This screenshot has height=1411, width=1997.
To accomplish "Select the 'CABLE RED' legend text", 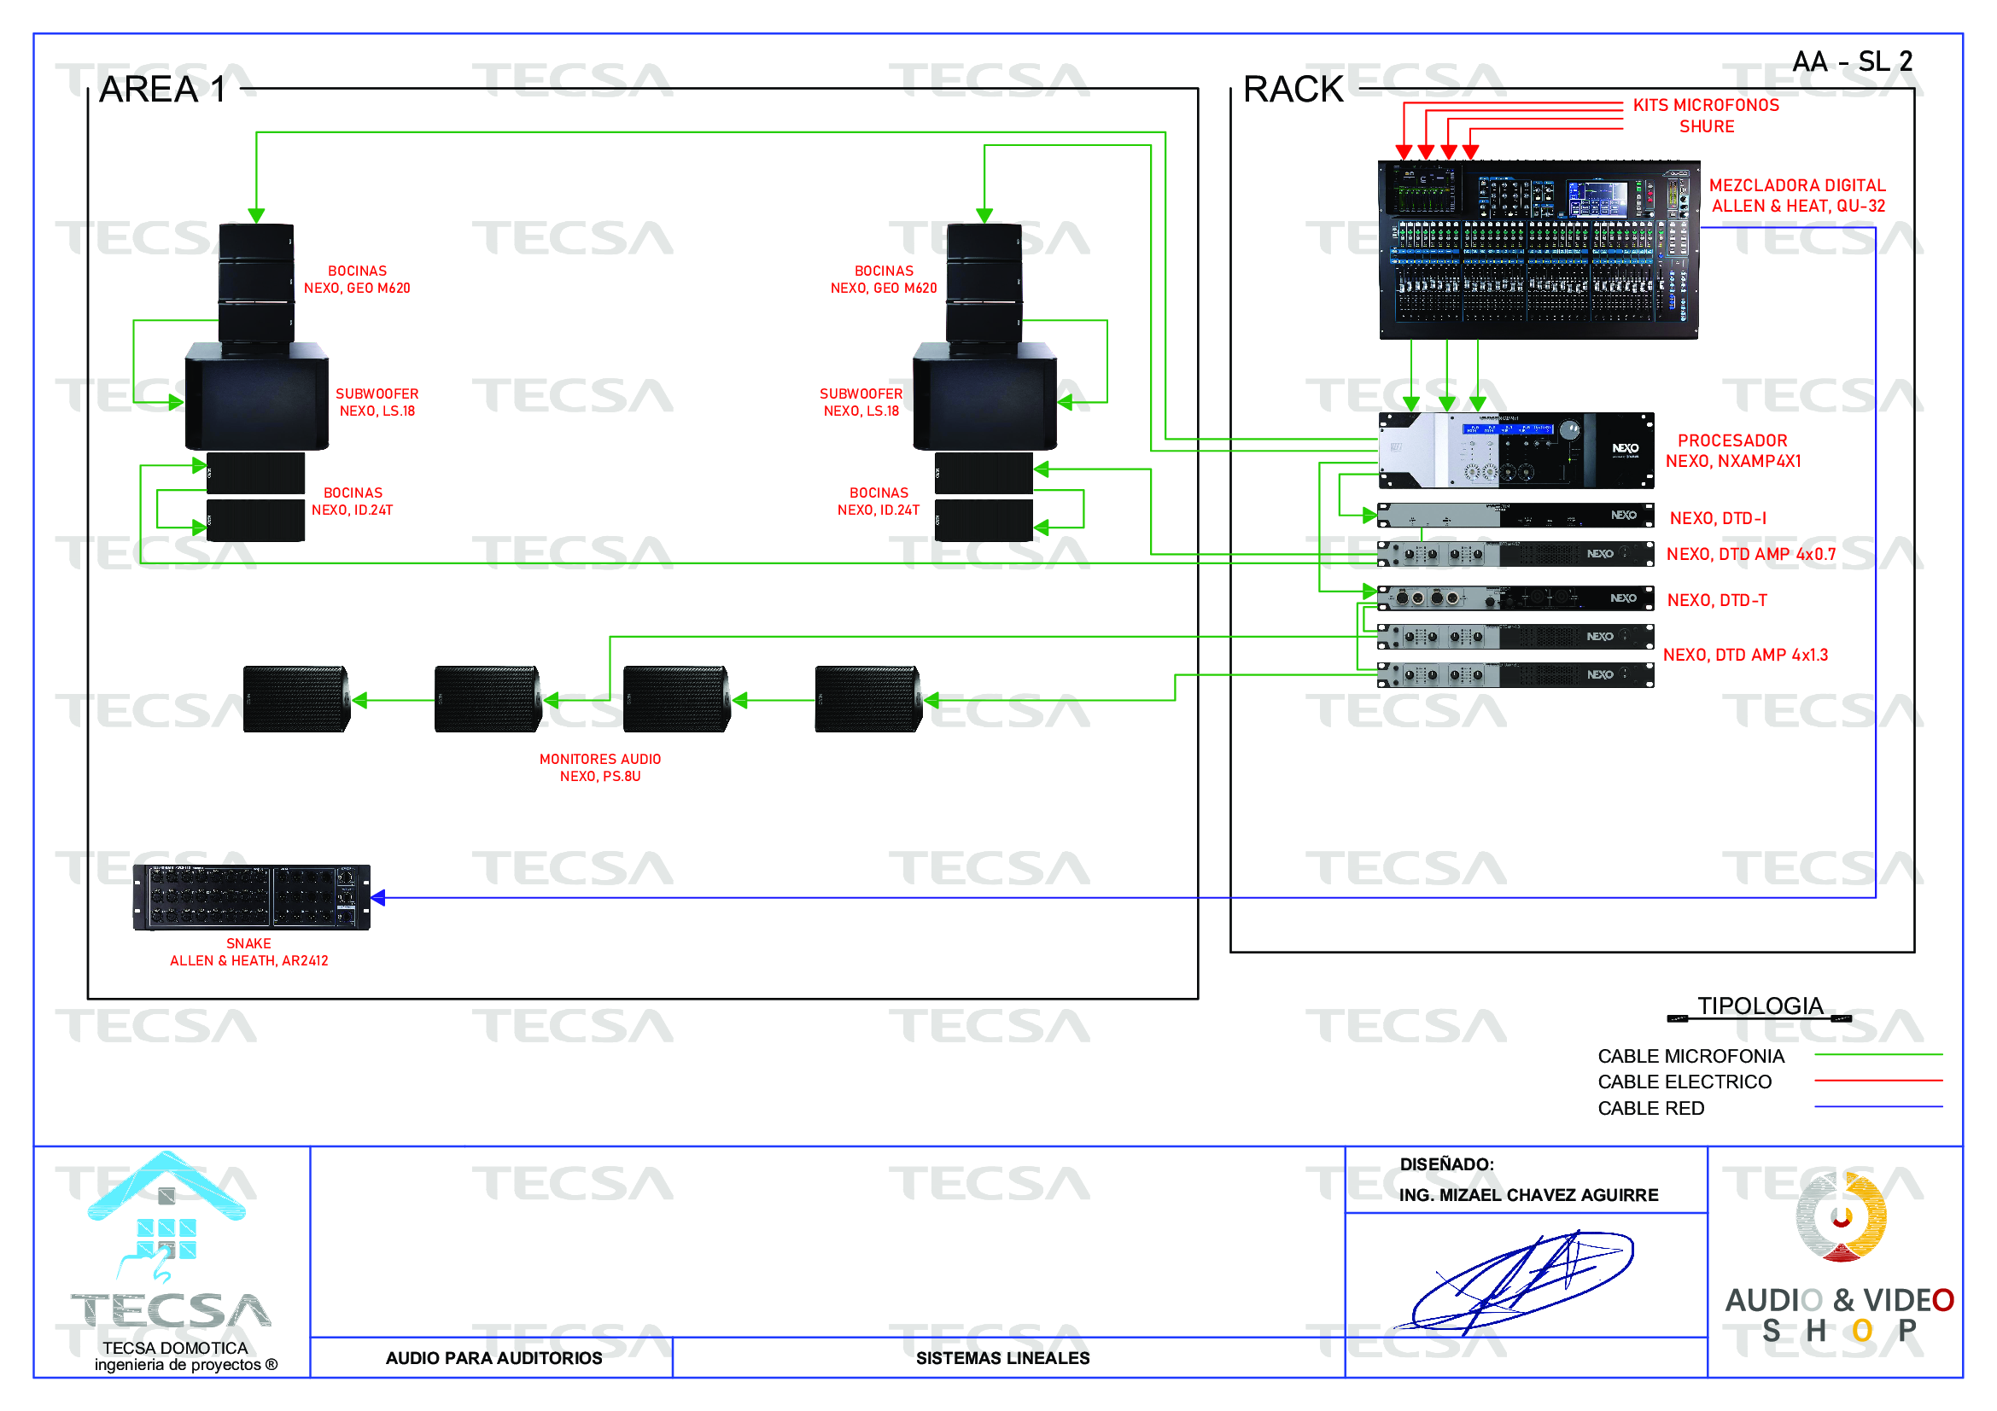I will coord(1651,1108).
